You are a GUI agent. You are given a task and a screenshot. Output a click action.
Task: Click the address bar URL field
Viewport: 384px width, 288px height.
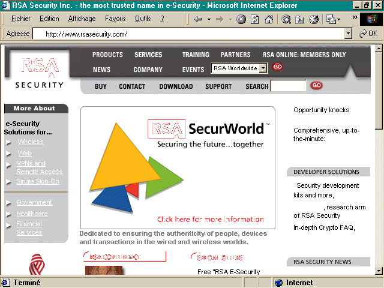pos(188,34)
